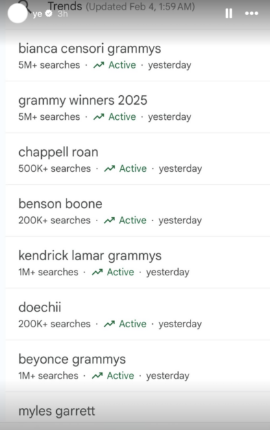The image size is (270, 430).
Task: Open kendrick lamar grammys trend
Action: click(138, 263)
